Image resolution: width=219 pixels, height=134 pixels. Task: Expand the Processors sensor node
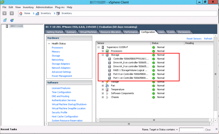103,51
